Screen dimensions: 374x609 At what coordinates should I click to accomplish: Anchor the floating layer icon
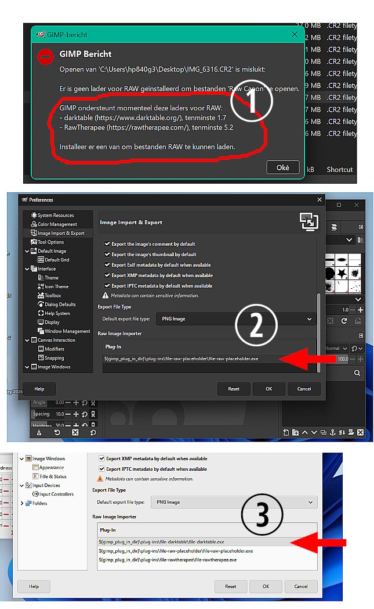[332, 432]
